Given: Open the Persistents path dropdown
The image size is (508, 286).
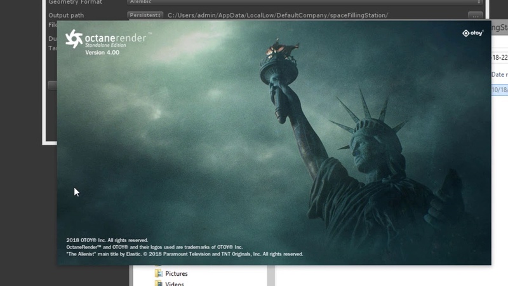Looking at the screenshot, I should point(145,15).
